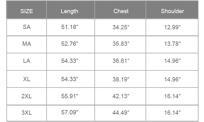
Task: Click the 51.18" length value
Action: coord(70,27)
